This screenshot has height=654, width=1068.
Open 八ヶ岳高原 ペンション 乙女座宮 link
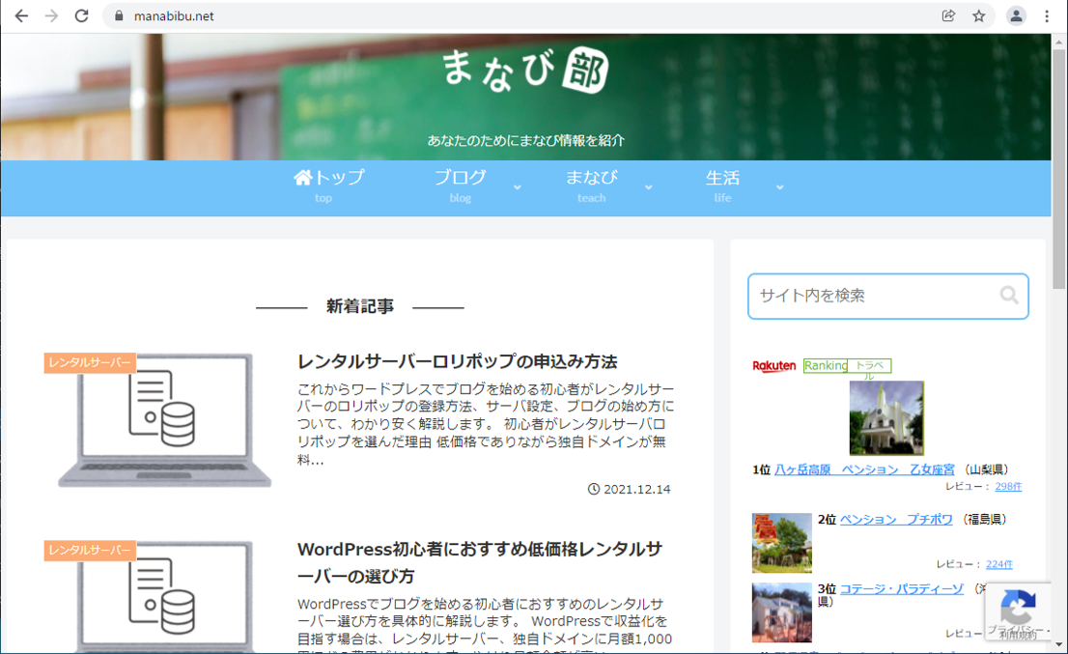(x=864, y=469)
